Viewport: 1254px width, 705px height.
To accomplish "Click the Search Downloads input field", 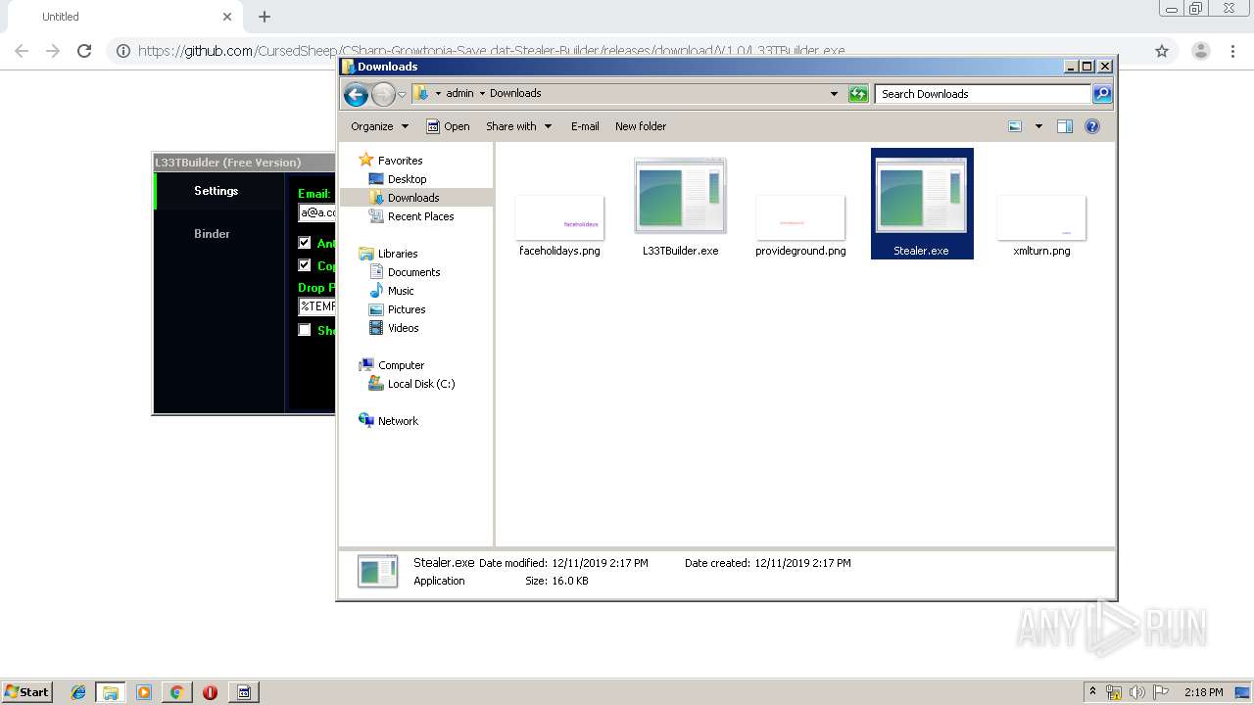I will click(983, 94).
